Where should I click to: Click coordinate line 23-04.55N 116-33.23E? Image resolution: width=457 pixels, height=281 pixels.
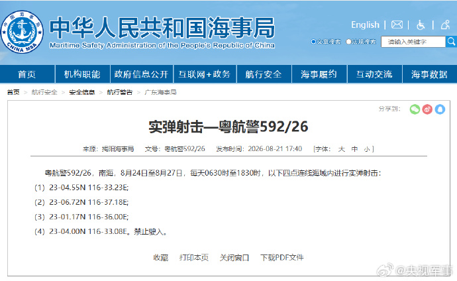coord(89,188)
